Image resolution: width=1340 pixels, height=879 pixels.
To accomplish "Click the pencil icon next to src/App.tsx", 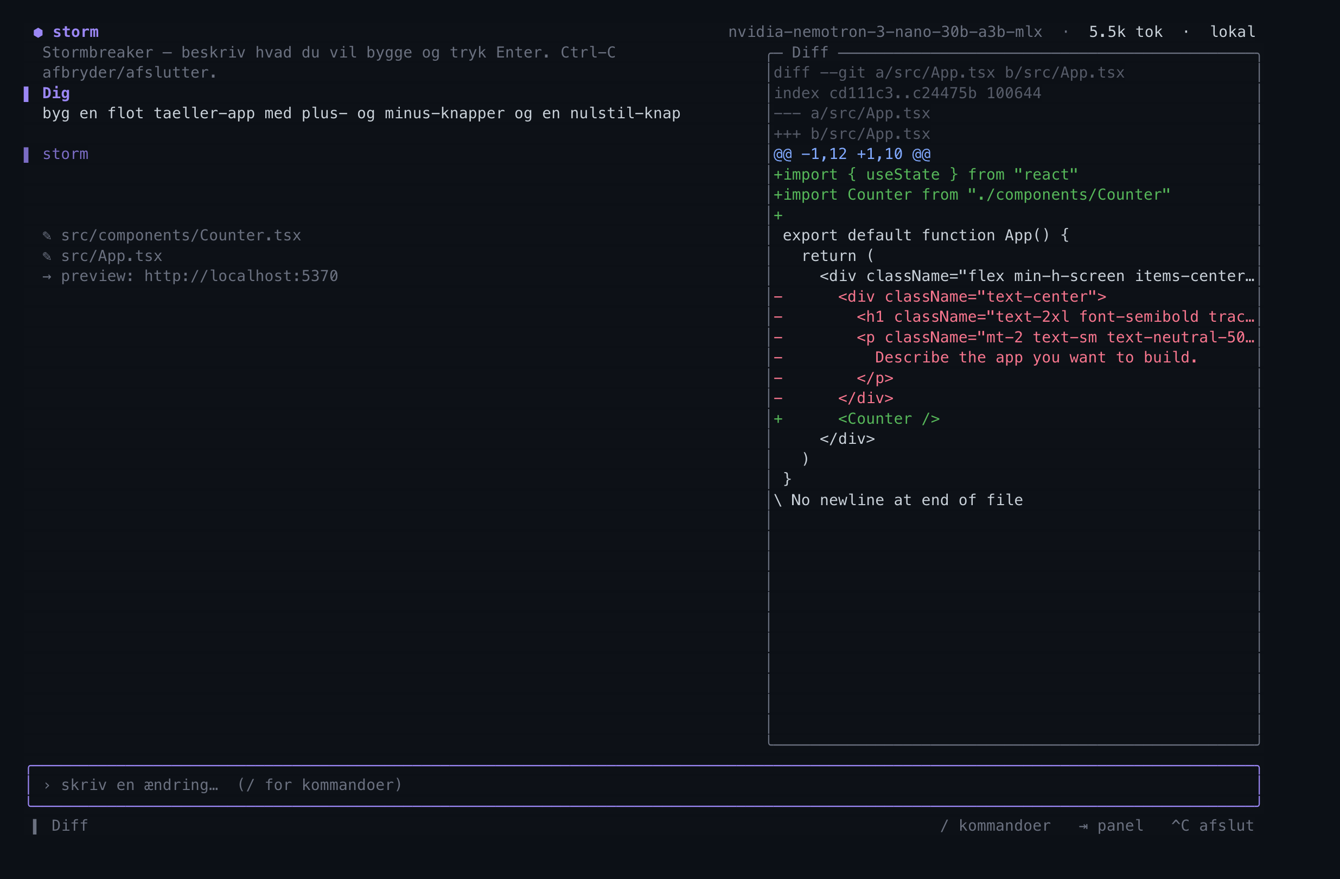I will [47, 256].
